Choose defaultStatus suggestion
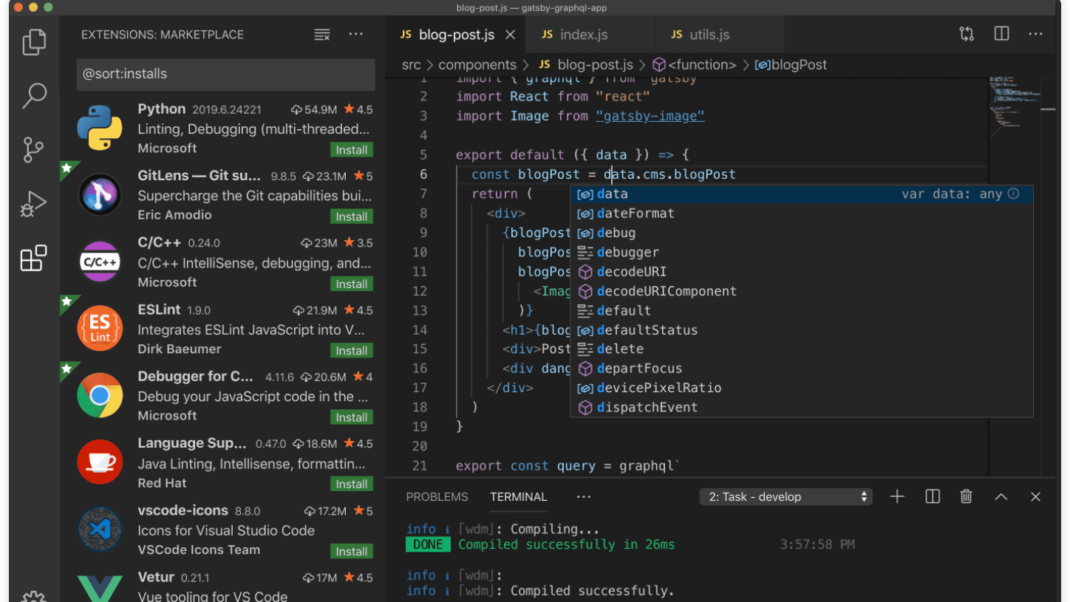 (x=802, y=329)
